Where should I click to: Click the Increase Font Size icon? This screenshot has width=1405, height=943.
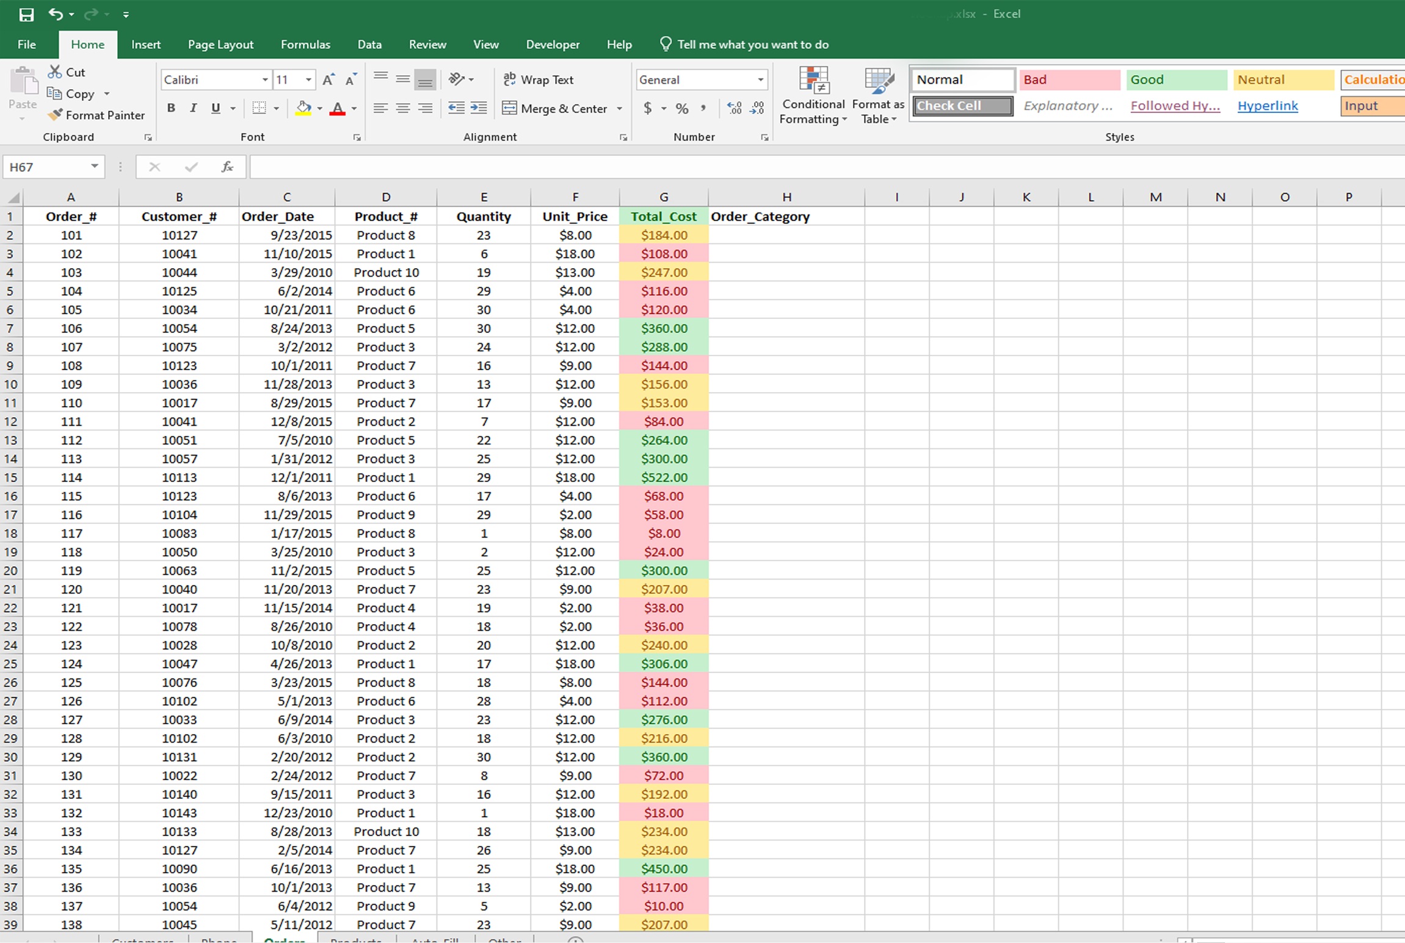[329, 80]
